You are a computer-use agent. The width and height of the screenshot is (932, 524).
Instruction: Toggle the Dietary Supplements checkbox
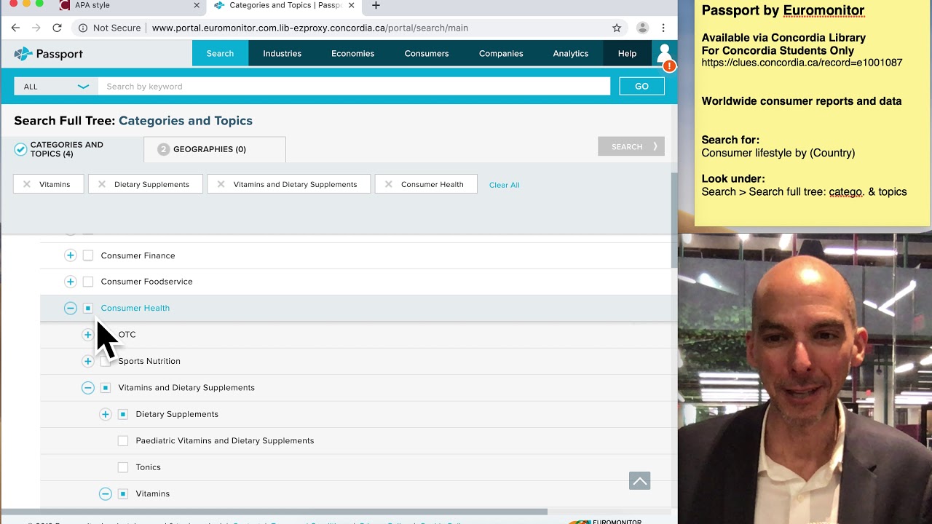(123, 414)
